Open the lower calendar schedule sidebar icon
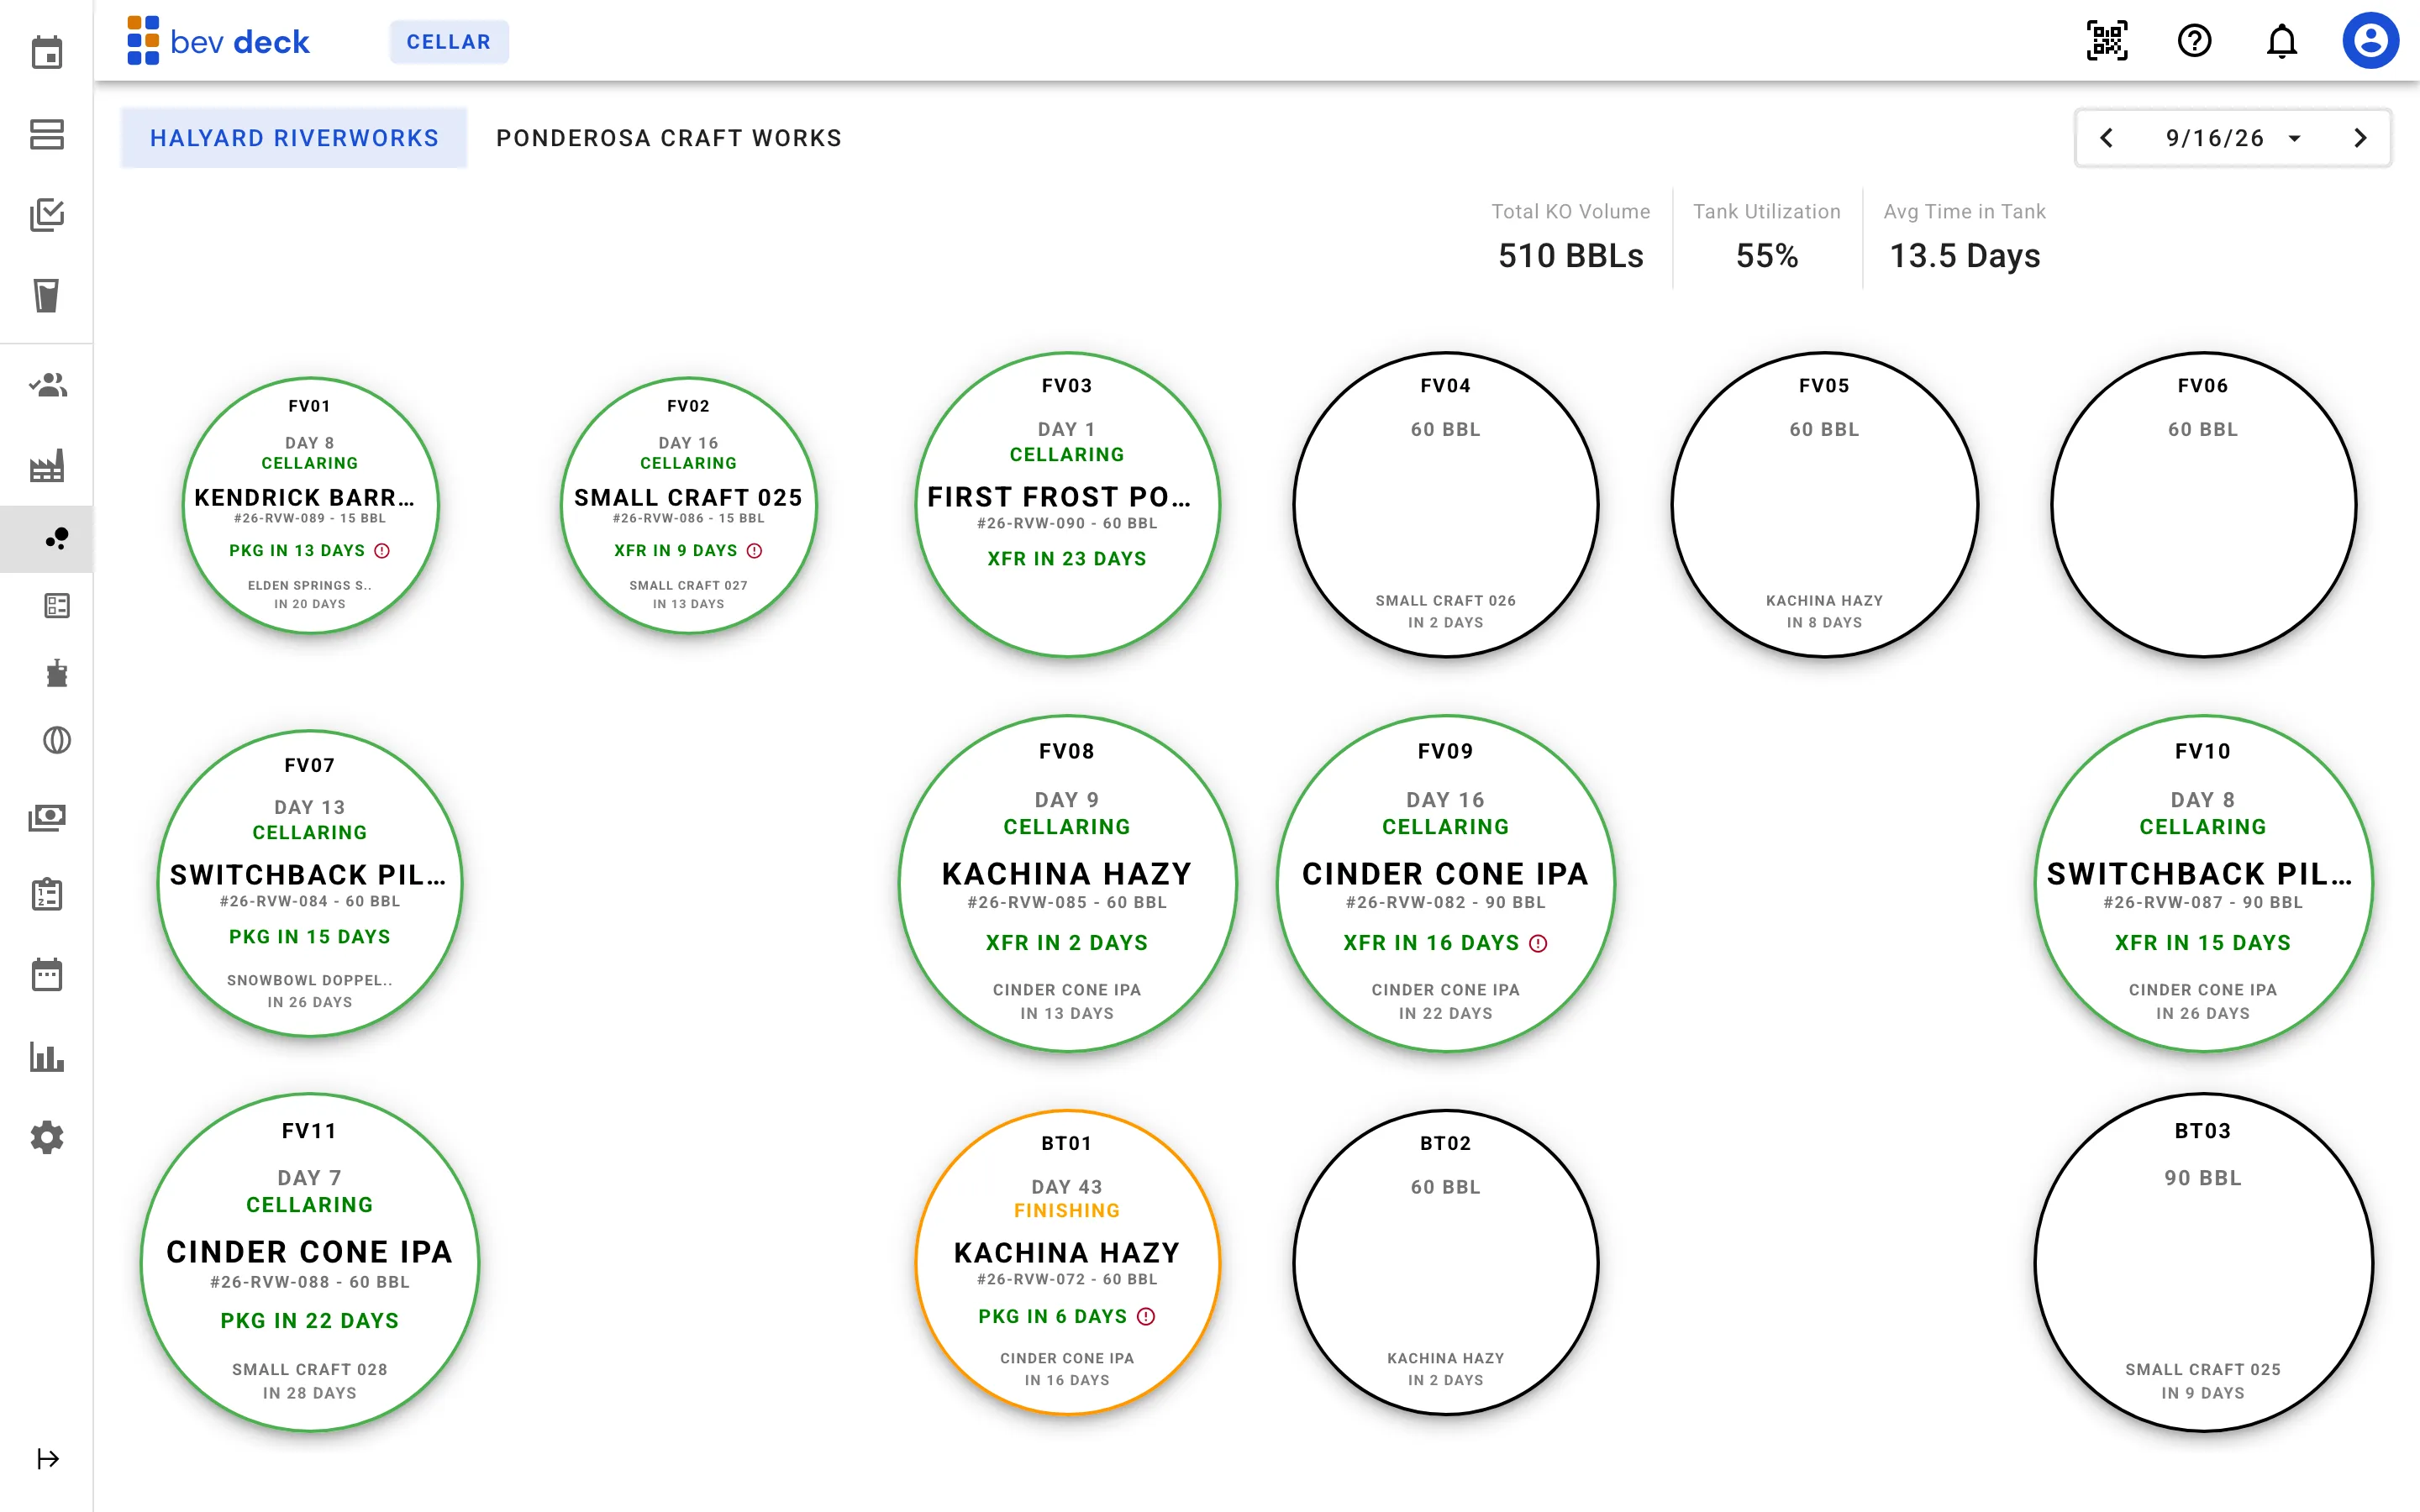This screenshot has width=2420, height=1512. (47, 974)
